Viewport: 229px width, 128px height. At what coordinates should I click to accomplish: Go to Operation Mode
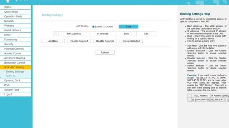pyautogui.click(x=15, y=16)
